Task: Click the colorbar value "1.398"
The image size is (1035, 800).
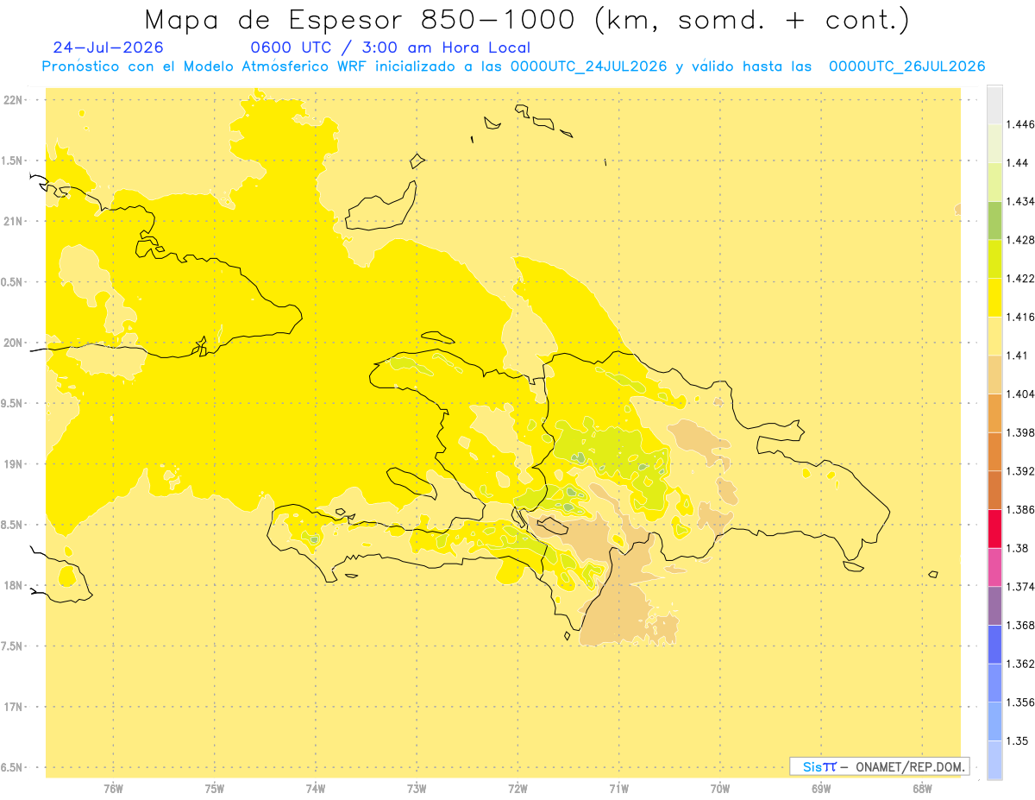Action: [x=1020, y=432]
